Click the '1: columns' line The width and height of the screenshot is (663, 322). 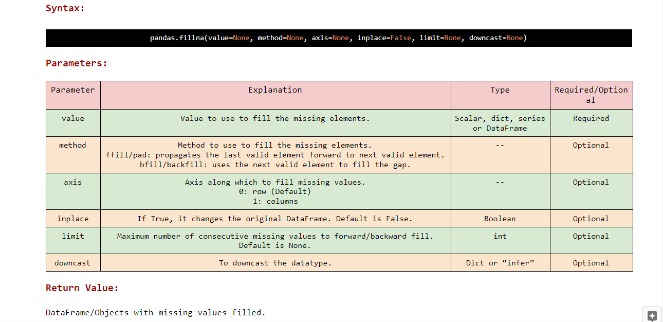point(275,201)
